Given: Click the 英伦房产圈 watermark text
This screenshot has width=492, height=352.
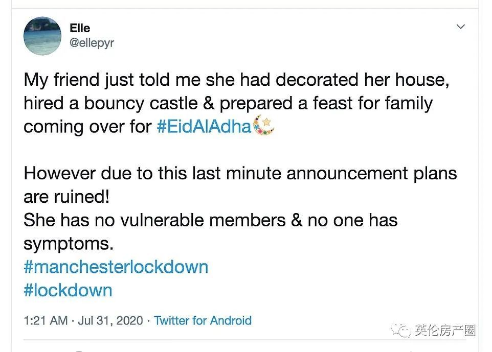Looking at the screenshot, I should tap(444, 331).
